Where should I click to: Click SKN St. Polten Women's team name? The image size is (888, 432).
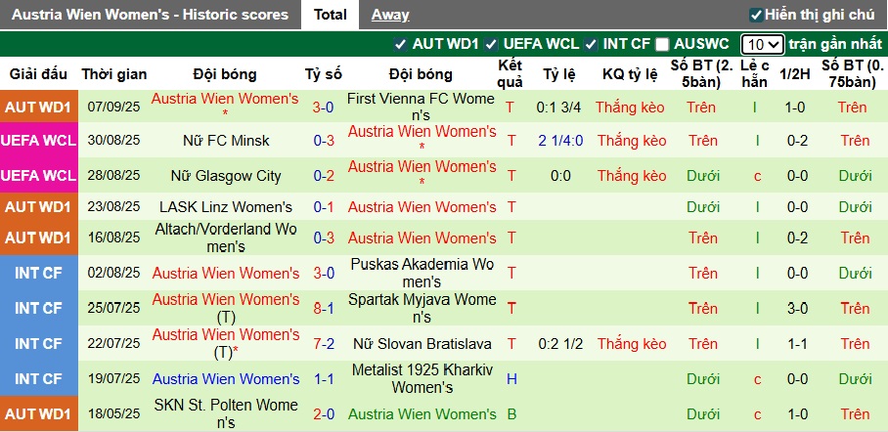point(226,413)
